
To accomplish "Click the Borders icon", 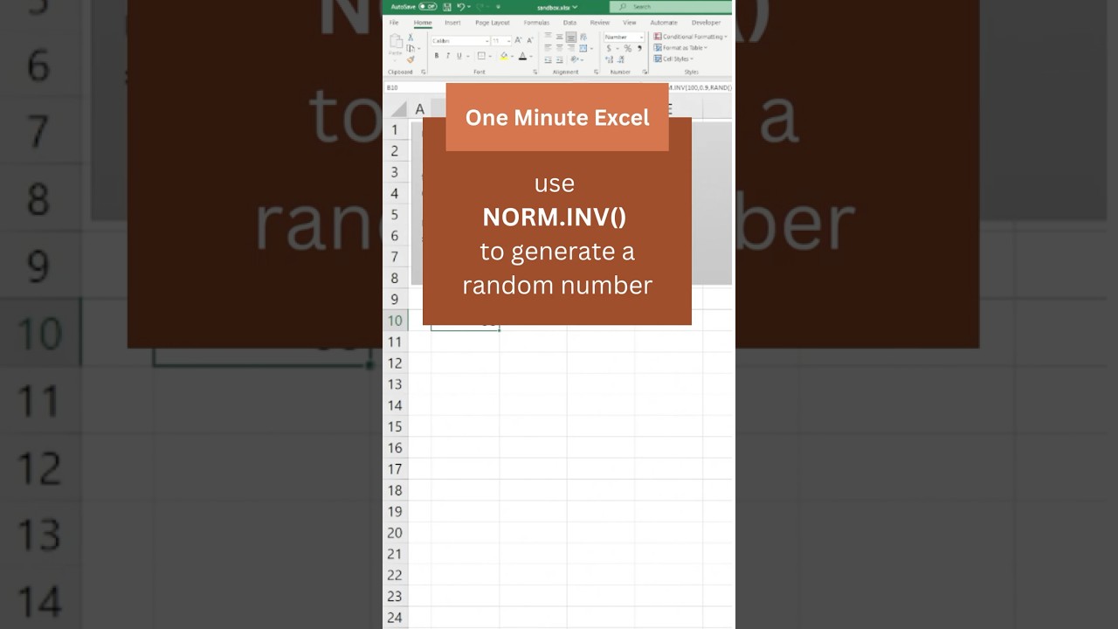I will [x=481, y=56].
